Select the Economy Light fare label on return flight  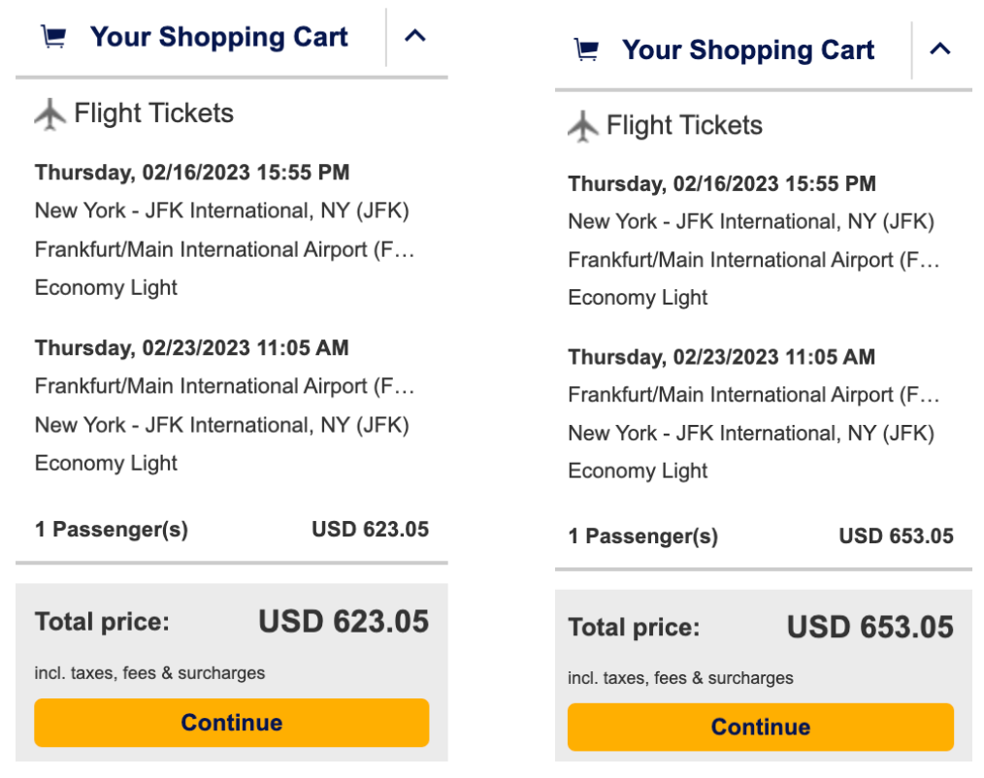click(x=106, y=463)
